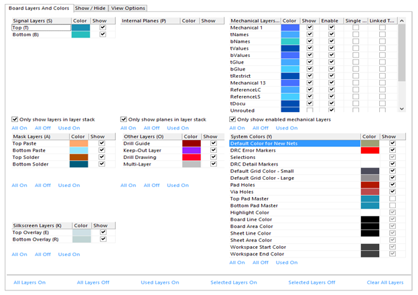Click the Drill Guide color swatch

click(x=192, y=143)
